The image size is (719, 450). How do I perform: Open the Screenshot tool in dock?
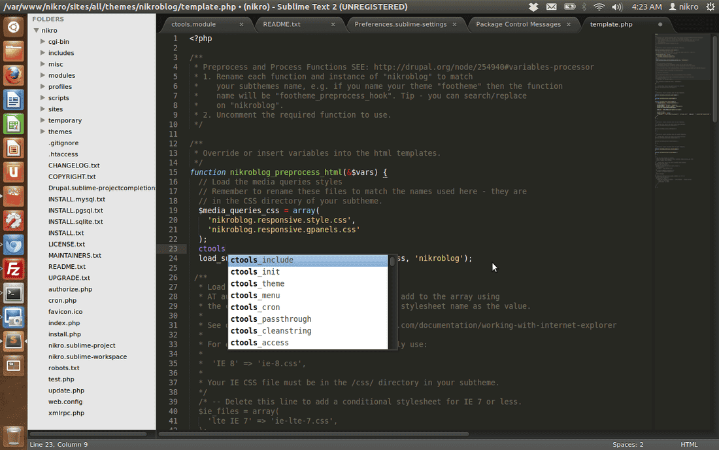coord(13,317)
